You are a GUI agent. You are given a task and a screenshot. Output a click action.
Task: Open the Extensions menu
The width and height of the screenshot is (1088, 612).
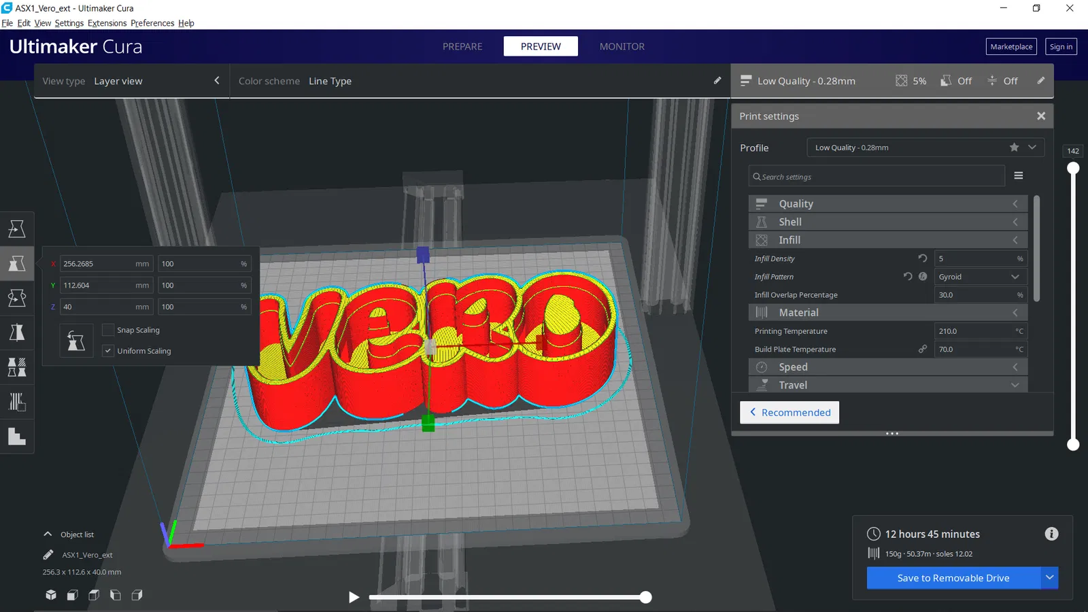[x=107, y=23]
